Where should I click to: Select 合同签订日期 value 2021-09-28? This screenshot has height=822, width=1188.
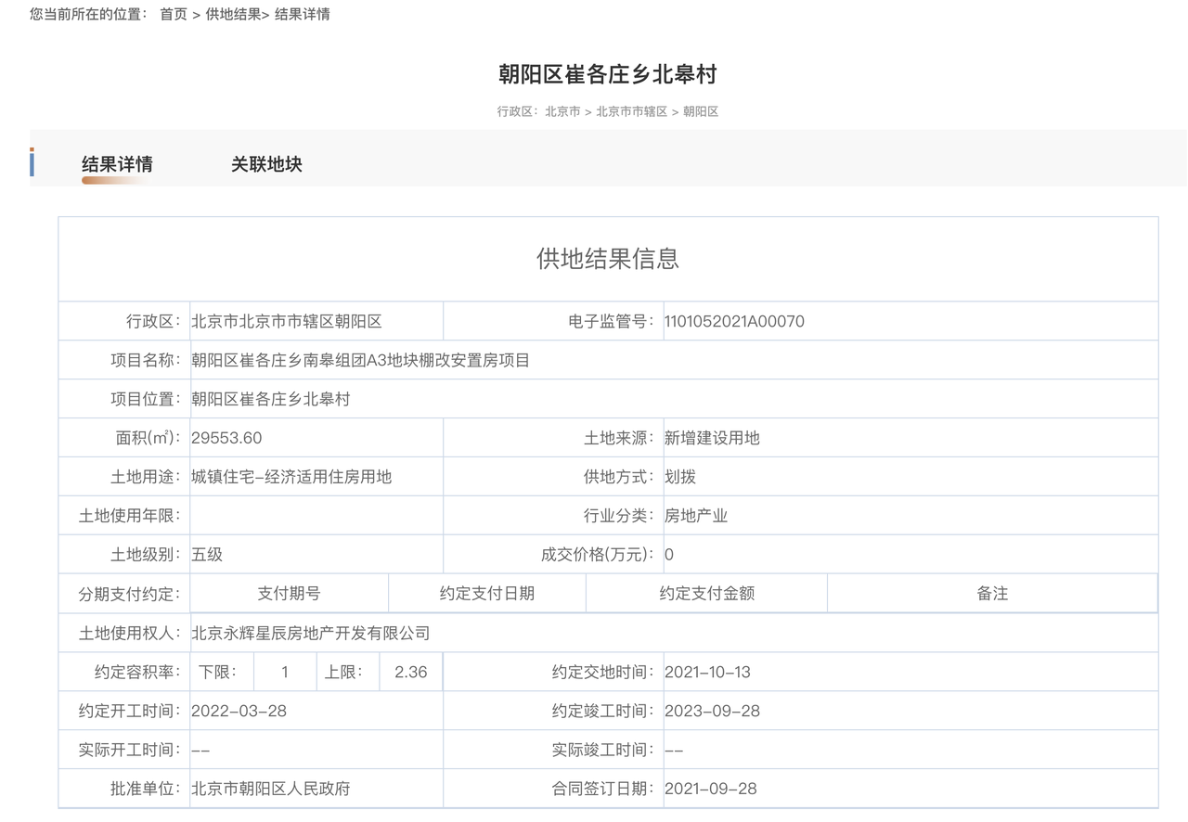(711, 790)
